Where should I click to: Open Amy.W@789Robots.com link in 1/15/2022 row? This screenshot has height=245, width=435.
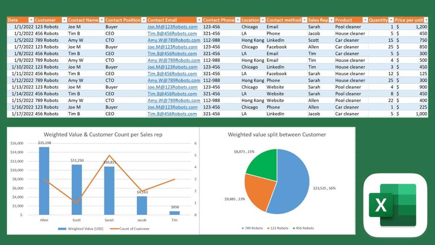coord(174,101)
